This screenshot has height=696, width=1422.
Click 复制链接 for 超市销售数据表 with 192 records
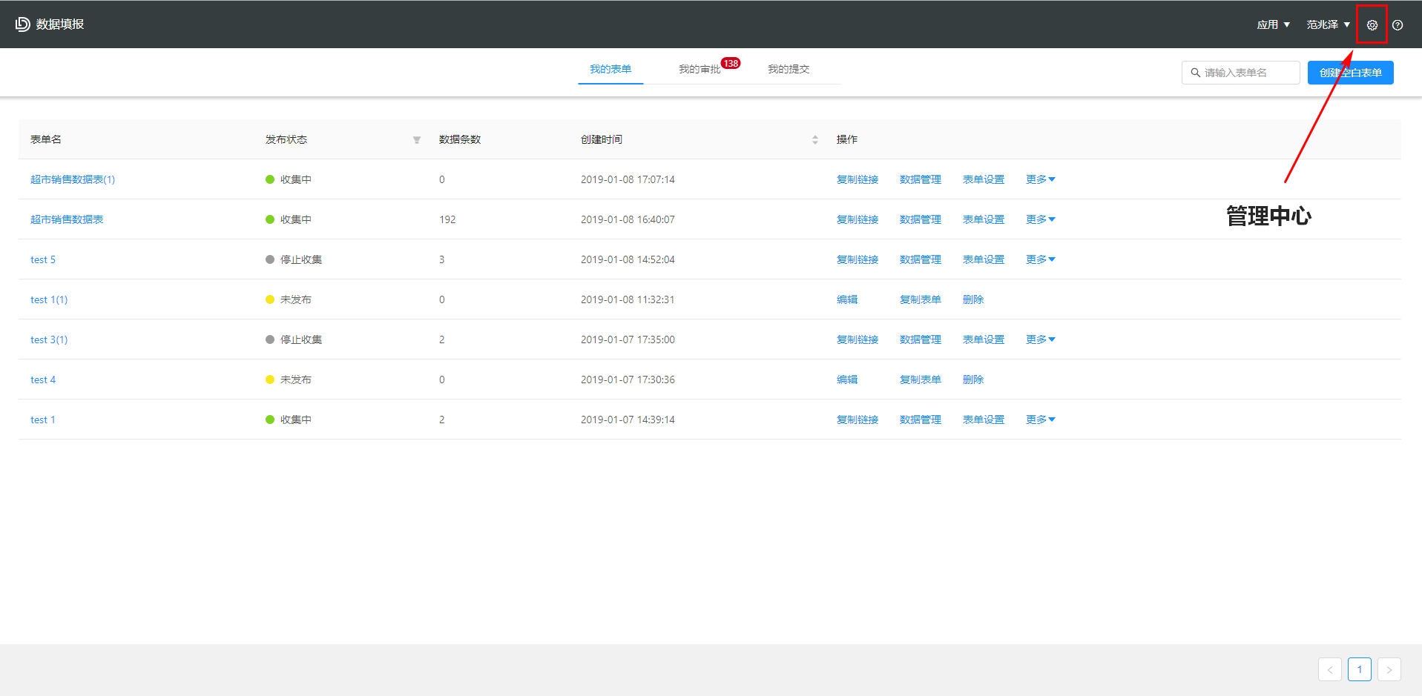(x=858, y=219)
